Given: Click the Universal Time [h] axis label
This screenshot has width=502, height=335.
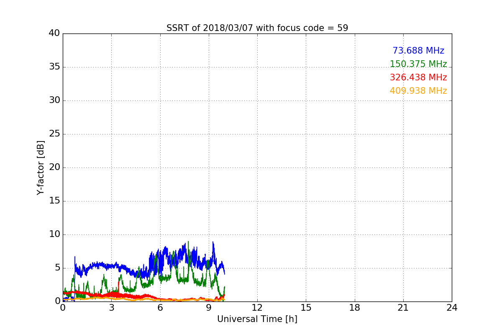Looking at the screenshot, I should tap(257, 319).
